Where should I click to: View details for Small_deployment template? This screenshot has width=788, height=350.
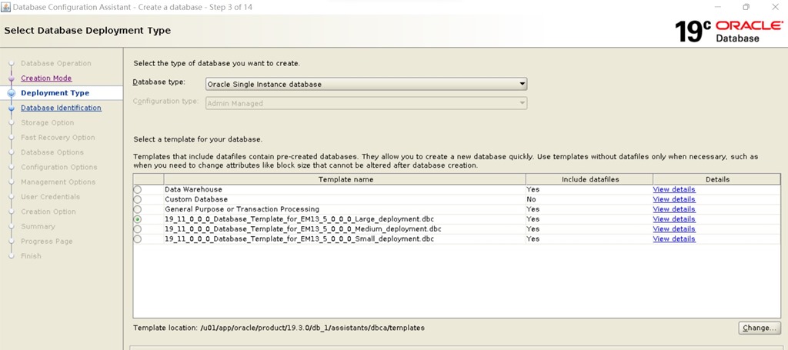coord(674,239)
